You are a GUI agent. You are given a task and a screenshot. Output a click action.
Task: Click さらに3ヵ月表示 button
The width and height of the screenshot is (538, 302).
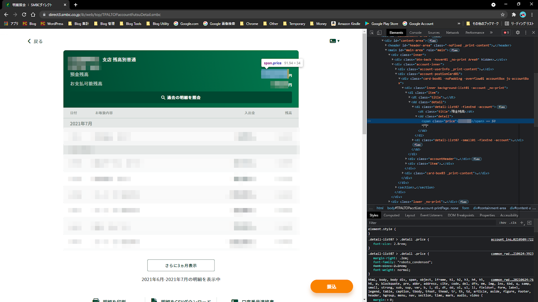tap(181, 265)
